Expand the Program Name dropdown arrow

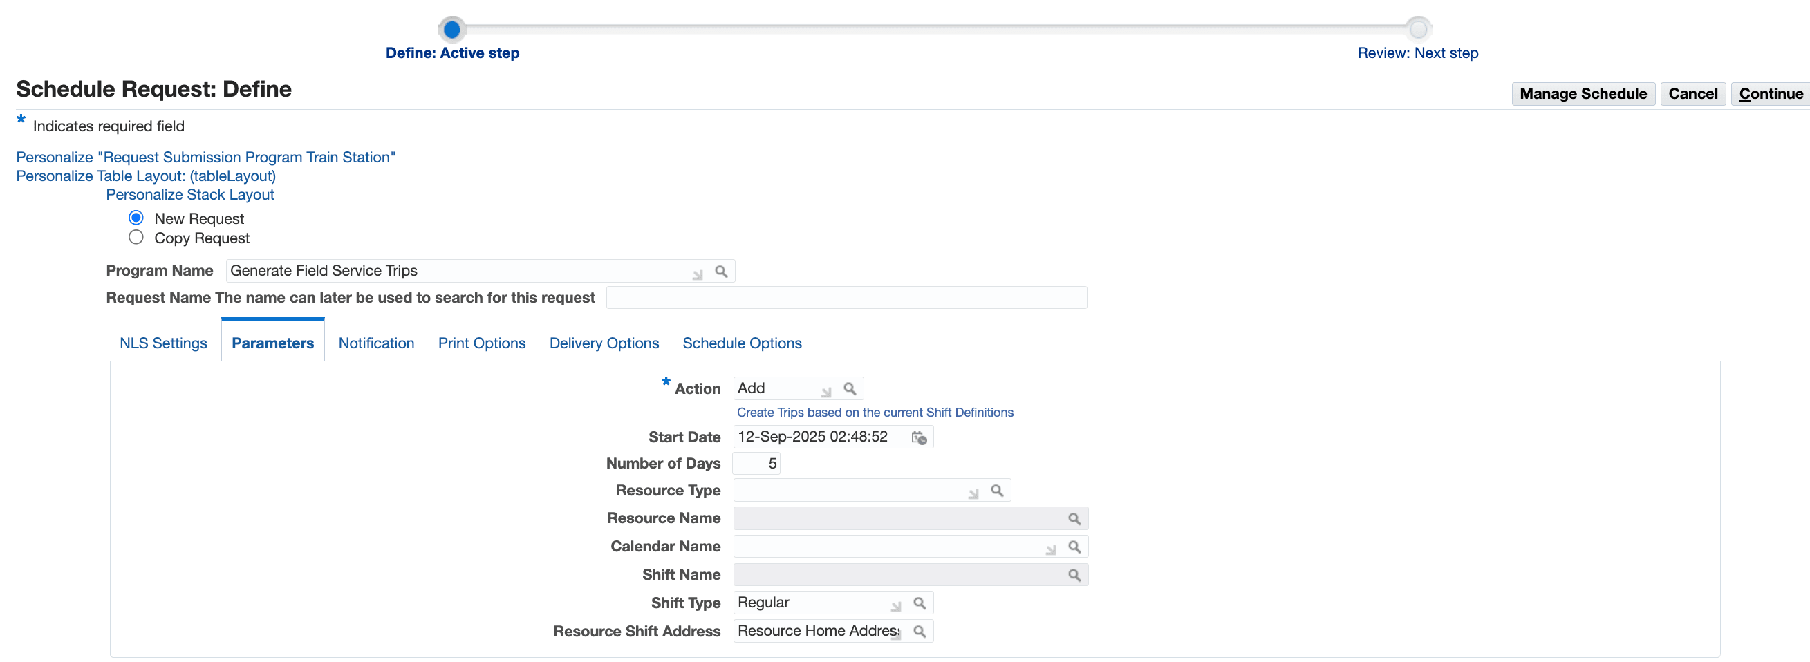click(x=697, y=273)
